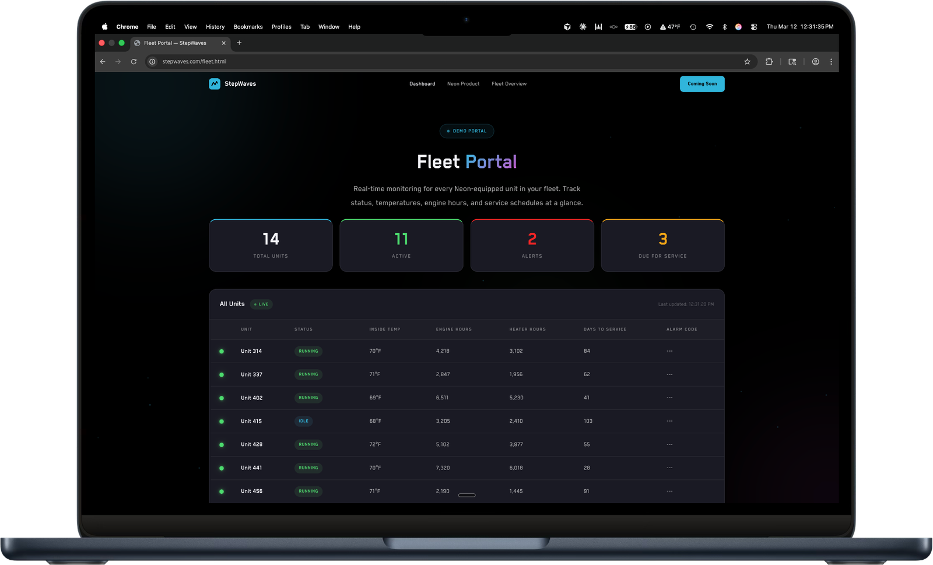Toggle the LIVE indicator pill
Image resolution: width=933 pixels, height=565 pixels.
[261, 304]
